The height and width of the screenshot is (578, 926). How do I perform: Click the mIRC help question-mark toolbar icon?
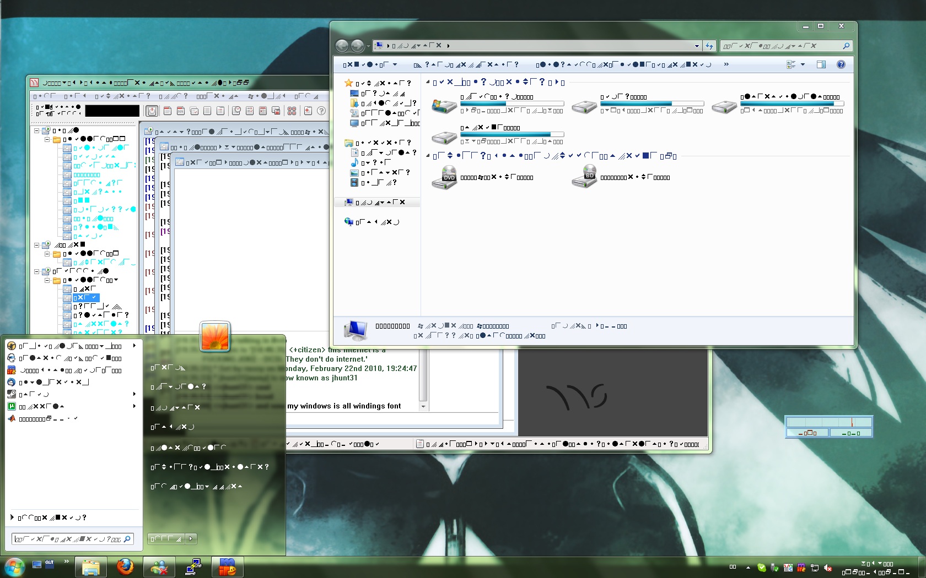[x=321, y=111]
